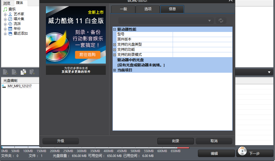Click the folder icon beside 最近添加
The image size is (275, 161).
(x=10, y=34)
